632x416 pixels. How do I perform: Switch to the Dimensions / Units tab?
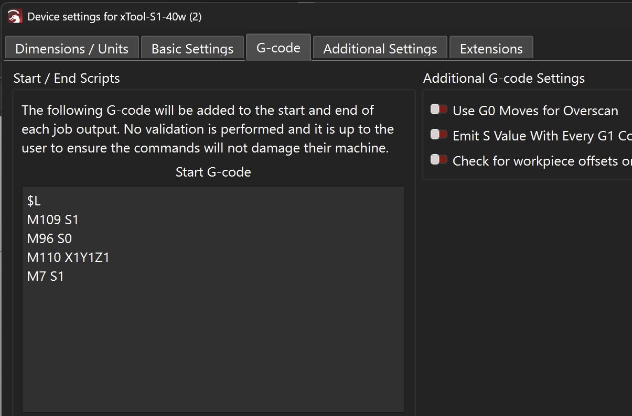[x=72, y=49]
